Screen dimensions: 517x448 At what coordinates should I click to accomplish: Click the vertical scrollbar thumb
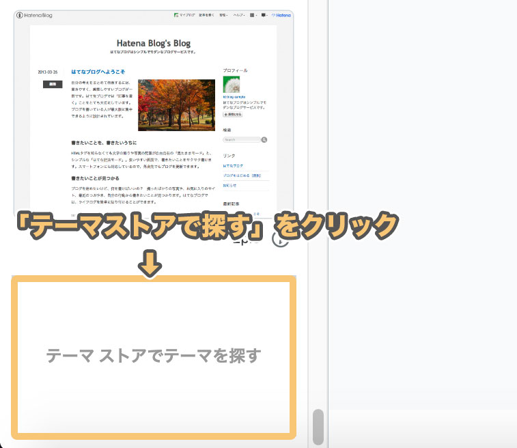(318, 427)
